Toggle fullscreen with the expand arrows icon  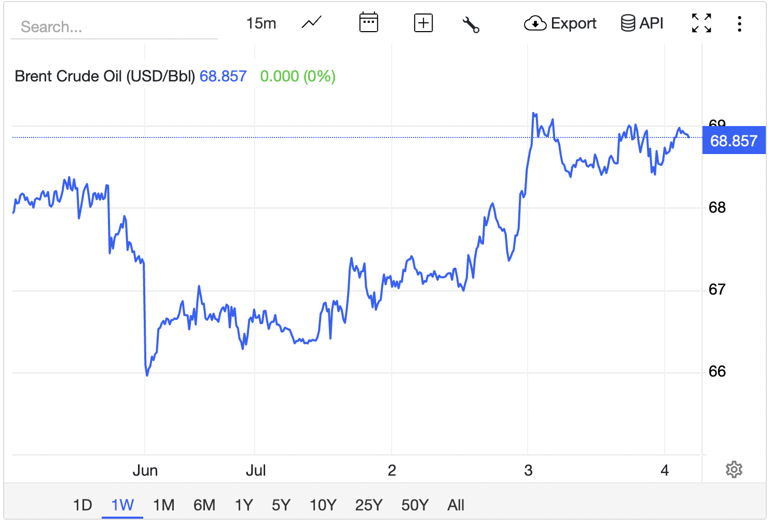tap(701, 23)
